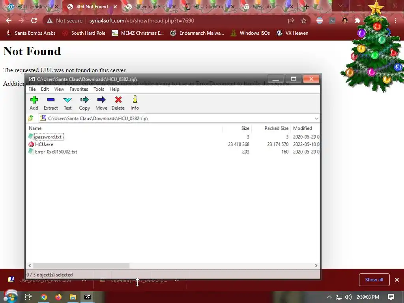Open Windows Start button
The height and width of the screenshot is (303, 404).
11,297
